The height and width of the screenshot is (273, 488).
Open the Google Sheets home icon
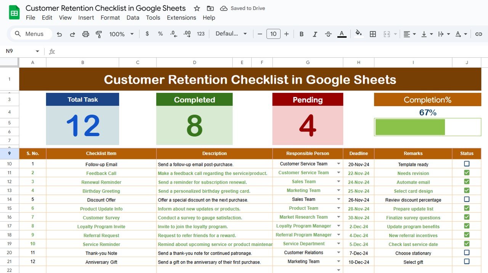pos(14,13)
